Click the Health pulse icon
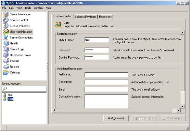The image size is (190, 131). tap(6, 43)
